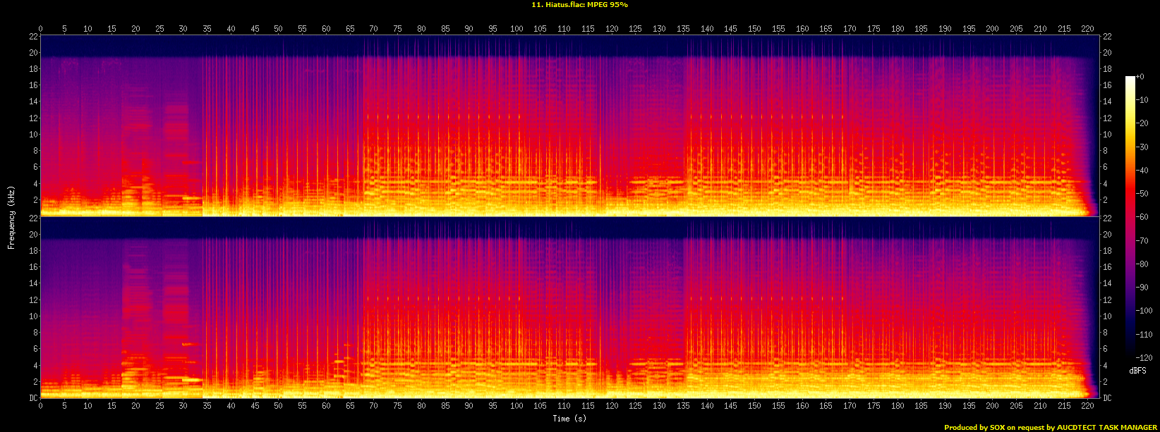Click the "135" tick on the top time axis

pos(683,29)
